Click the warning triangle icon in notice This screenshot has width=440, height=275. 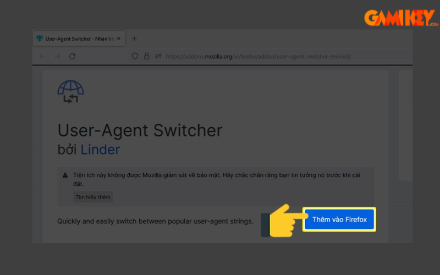[x=65, y=175]
